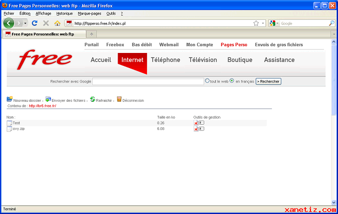
Task: Delete Test with its red X icon
Action: pyautogui.click(x=196, y=123)
